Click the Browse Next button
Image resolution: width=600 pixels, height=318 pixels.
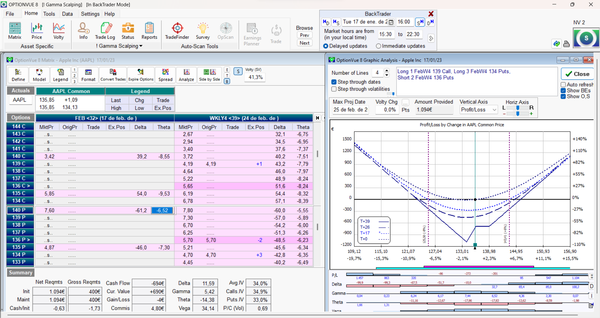tap(305, 43)
